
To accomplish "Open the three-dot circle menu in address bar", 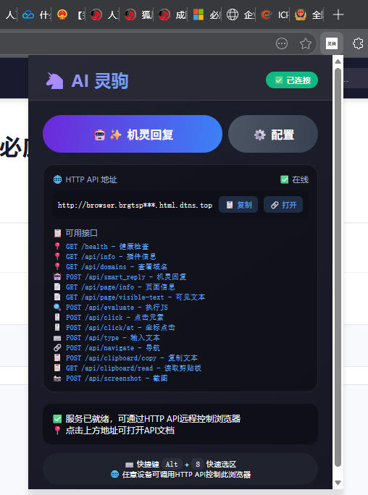I will [x=282, y=43].
